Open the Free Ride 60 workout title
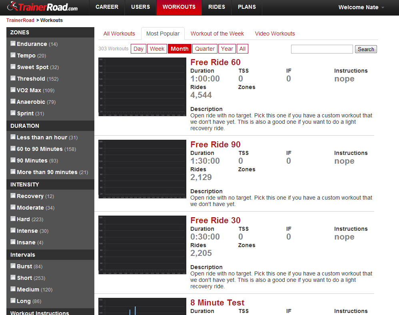Screen dimensions: 399x315 tap(215, 62)
